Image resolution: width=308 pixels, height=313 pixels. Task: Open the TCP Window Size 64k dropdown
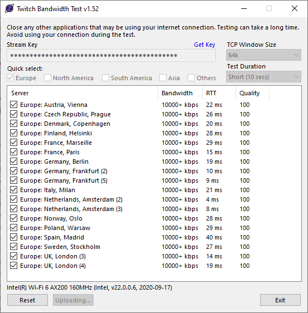tap(263, 55)
